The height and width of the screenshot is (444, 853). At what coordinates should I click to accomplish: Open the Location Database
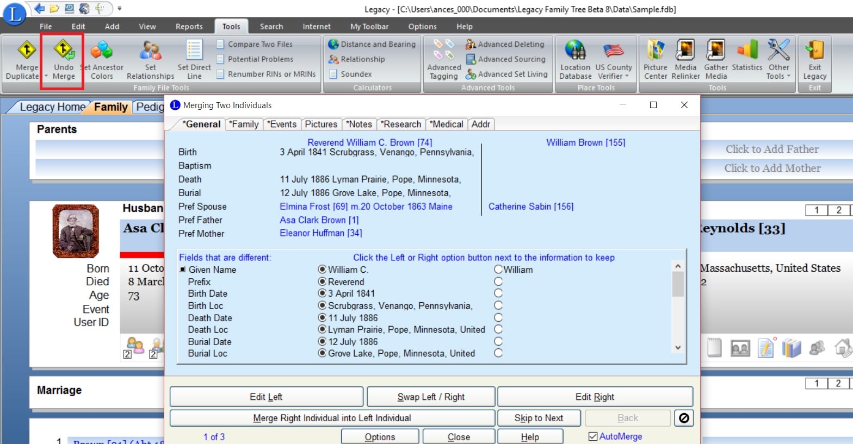pos(575,60)
